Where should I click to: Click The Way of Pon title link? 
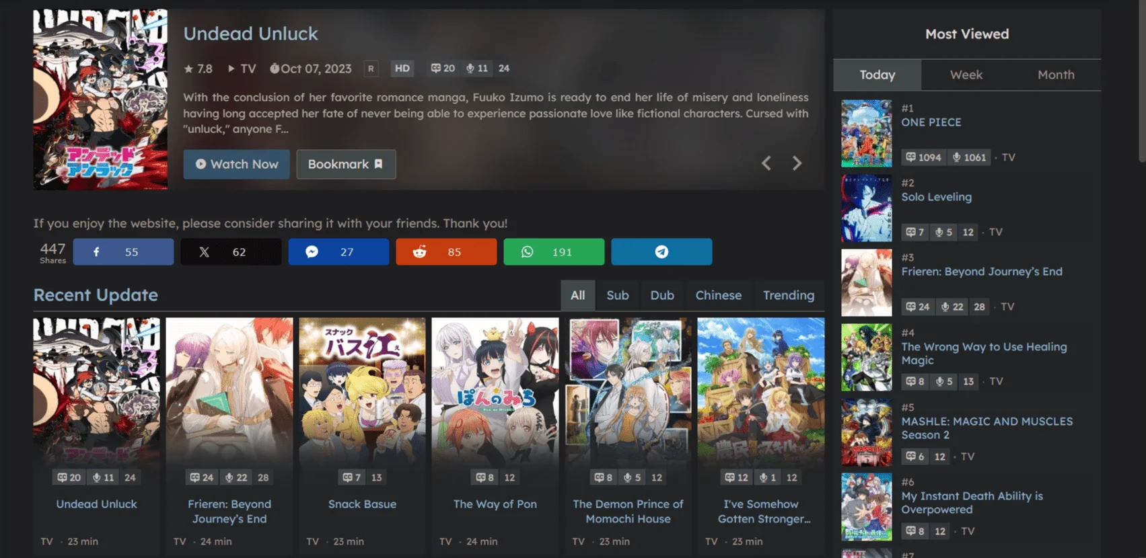pos(495,504)
